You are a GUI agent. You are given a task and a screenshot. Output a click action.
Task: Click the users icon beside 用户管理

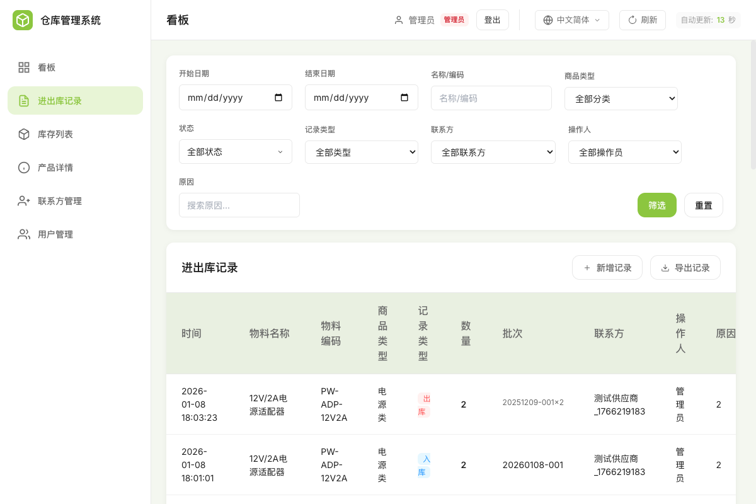24,234
